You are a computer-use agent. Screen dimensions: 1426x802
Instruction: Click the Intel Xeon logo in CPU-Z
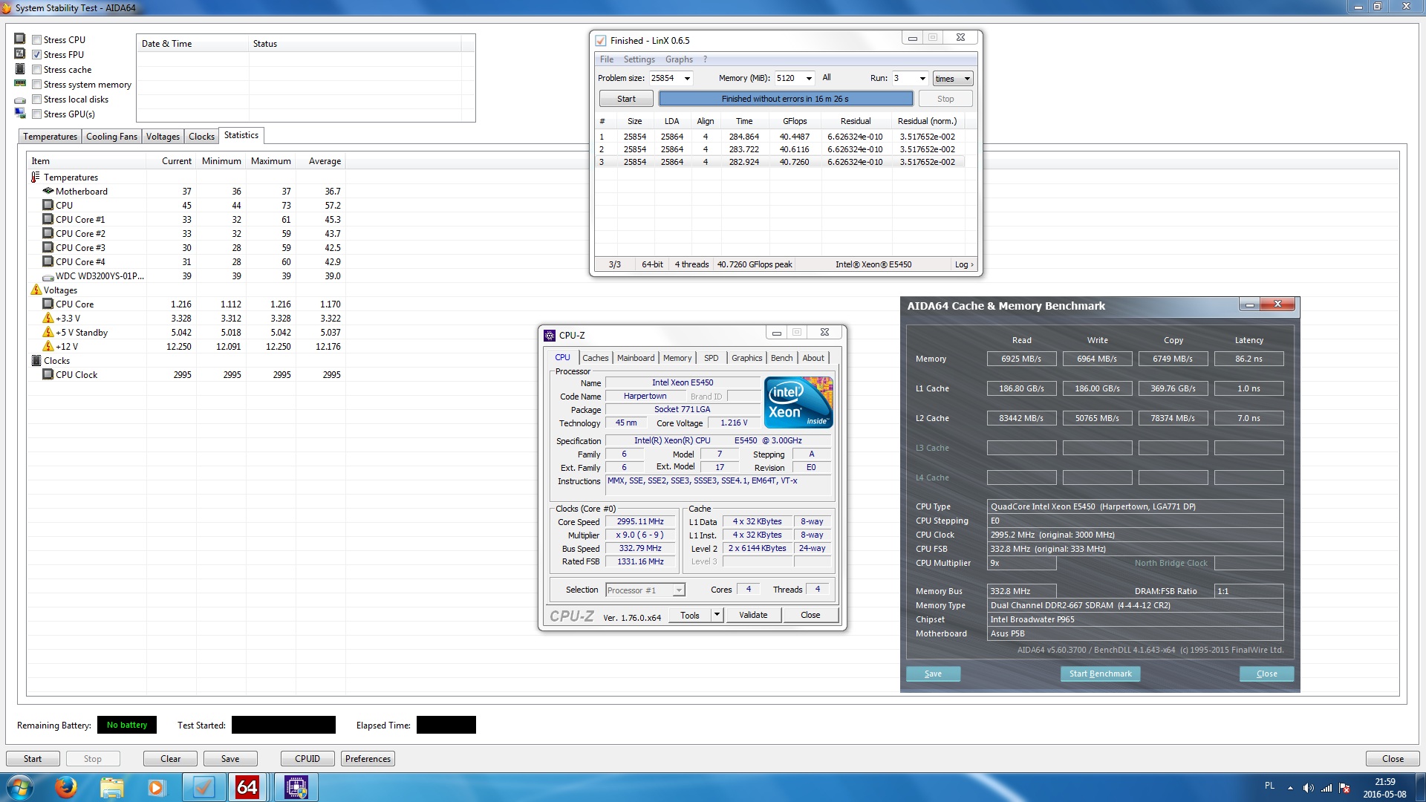[x=798, y=402]
